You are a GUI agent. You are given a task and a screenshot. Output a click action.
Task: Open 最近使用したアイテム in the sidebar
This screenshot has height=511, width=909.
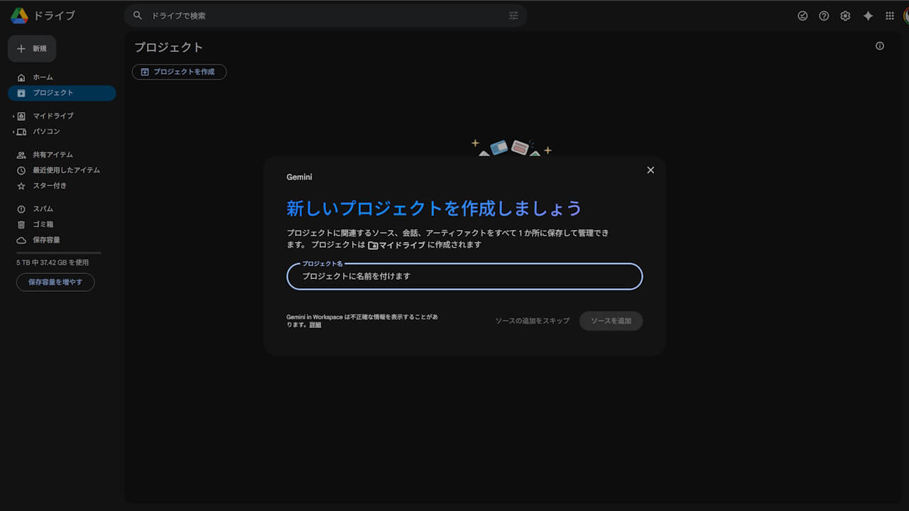(x=62, y=170)
